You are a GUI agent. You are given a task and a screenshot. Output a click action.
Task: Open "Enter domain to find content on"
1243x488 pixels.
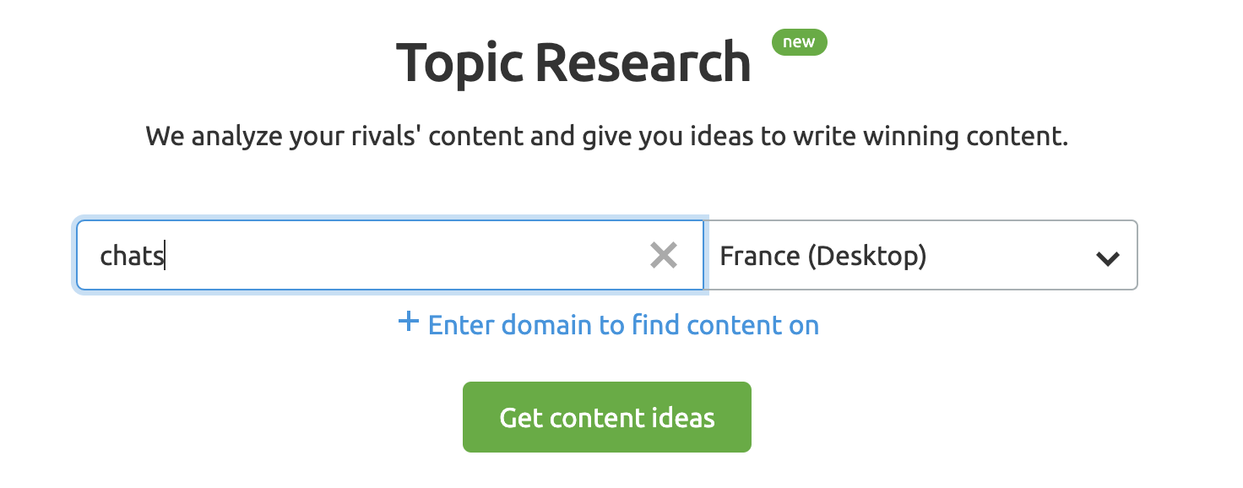coord(623,324)
